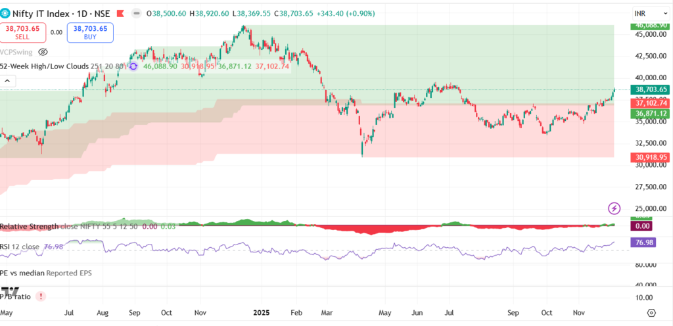
Task: Click the green 38,703.65 price tag on axis
Action: pos(649,89)
